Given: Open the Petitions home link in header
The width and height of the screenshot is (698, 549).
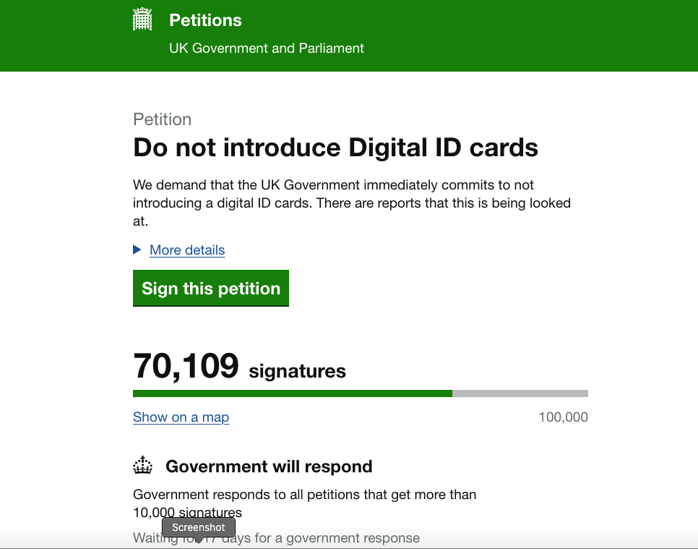Looking at the screenshot, I should click(x=205, y=20).
